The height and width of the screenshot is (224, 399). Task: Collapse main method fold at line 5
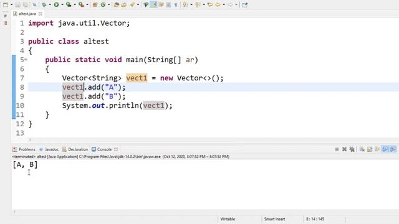tap(26, 60)
